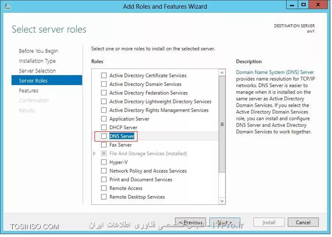
Task: Select Application Server label text
Action: coord(129,119)
